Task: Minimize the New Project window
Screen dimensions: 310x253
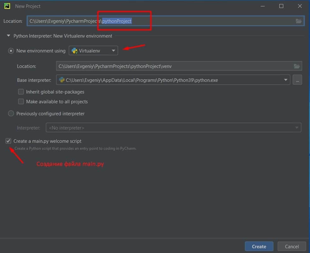Action: point(264,6)
